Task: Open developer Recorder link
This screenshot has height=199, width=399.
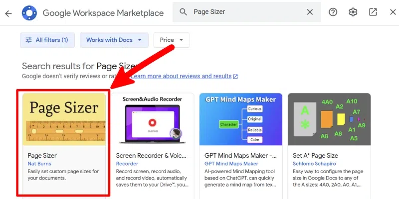Action: tap(127, 164)
